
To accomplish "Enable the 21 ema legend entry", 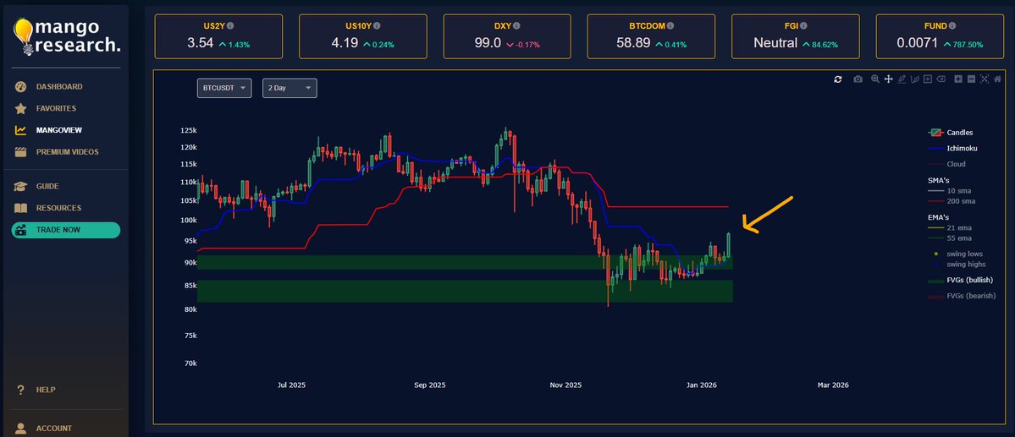I will 950,227.
